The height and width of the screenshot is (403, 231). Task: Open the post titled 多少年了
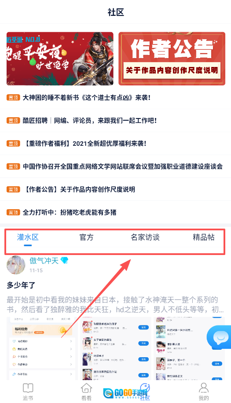[21, 285]
